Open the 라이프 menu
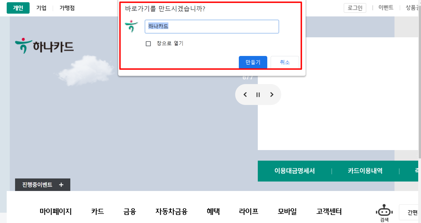This screenshot has width=421, height=223. [249, 212]
